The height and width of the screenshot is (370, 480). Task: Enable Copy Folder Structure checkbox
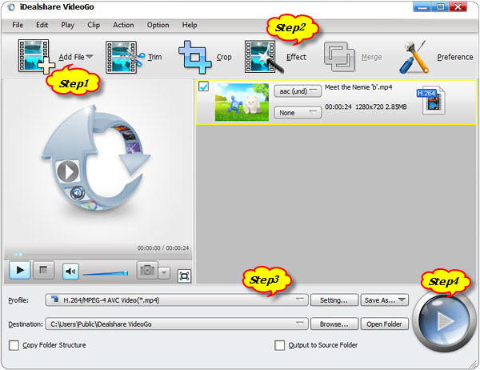click(14, 345)
